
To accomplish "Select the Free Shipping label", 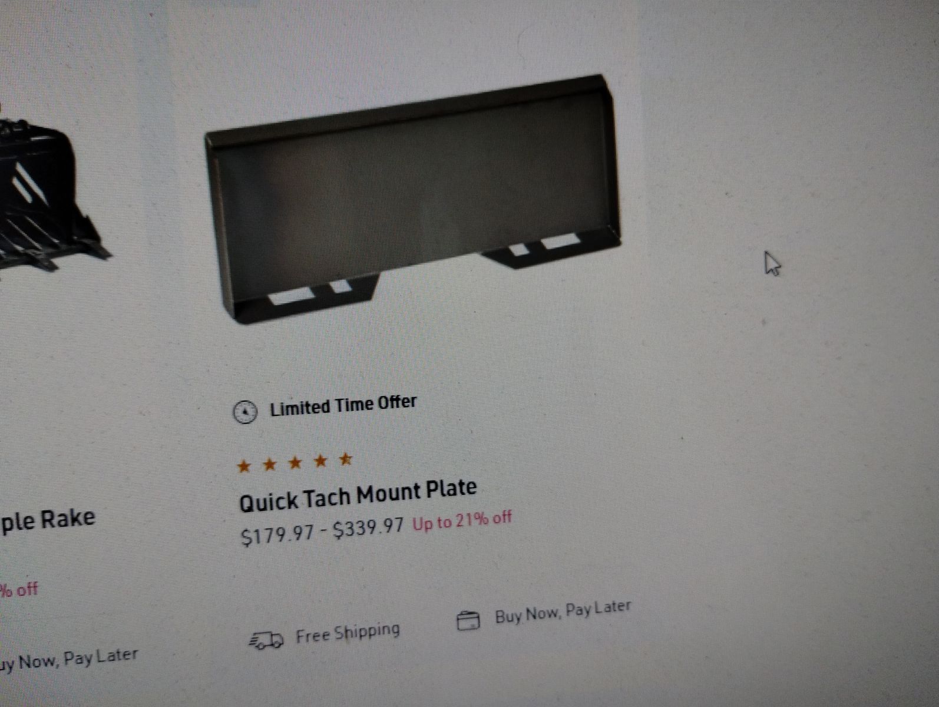I will click(x=348, y=633).
